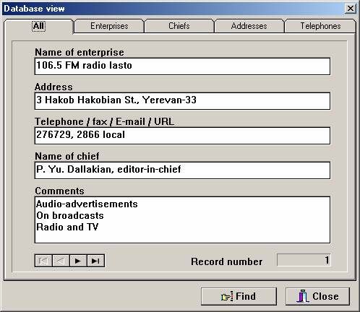The height and width of the screenshot is (312, 360).
Task: Advance to the next record
Action: tap(78, 261)
